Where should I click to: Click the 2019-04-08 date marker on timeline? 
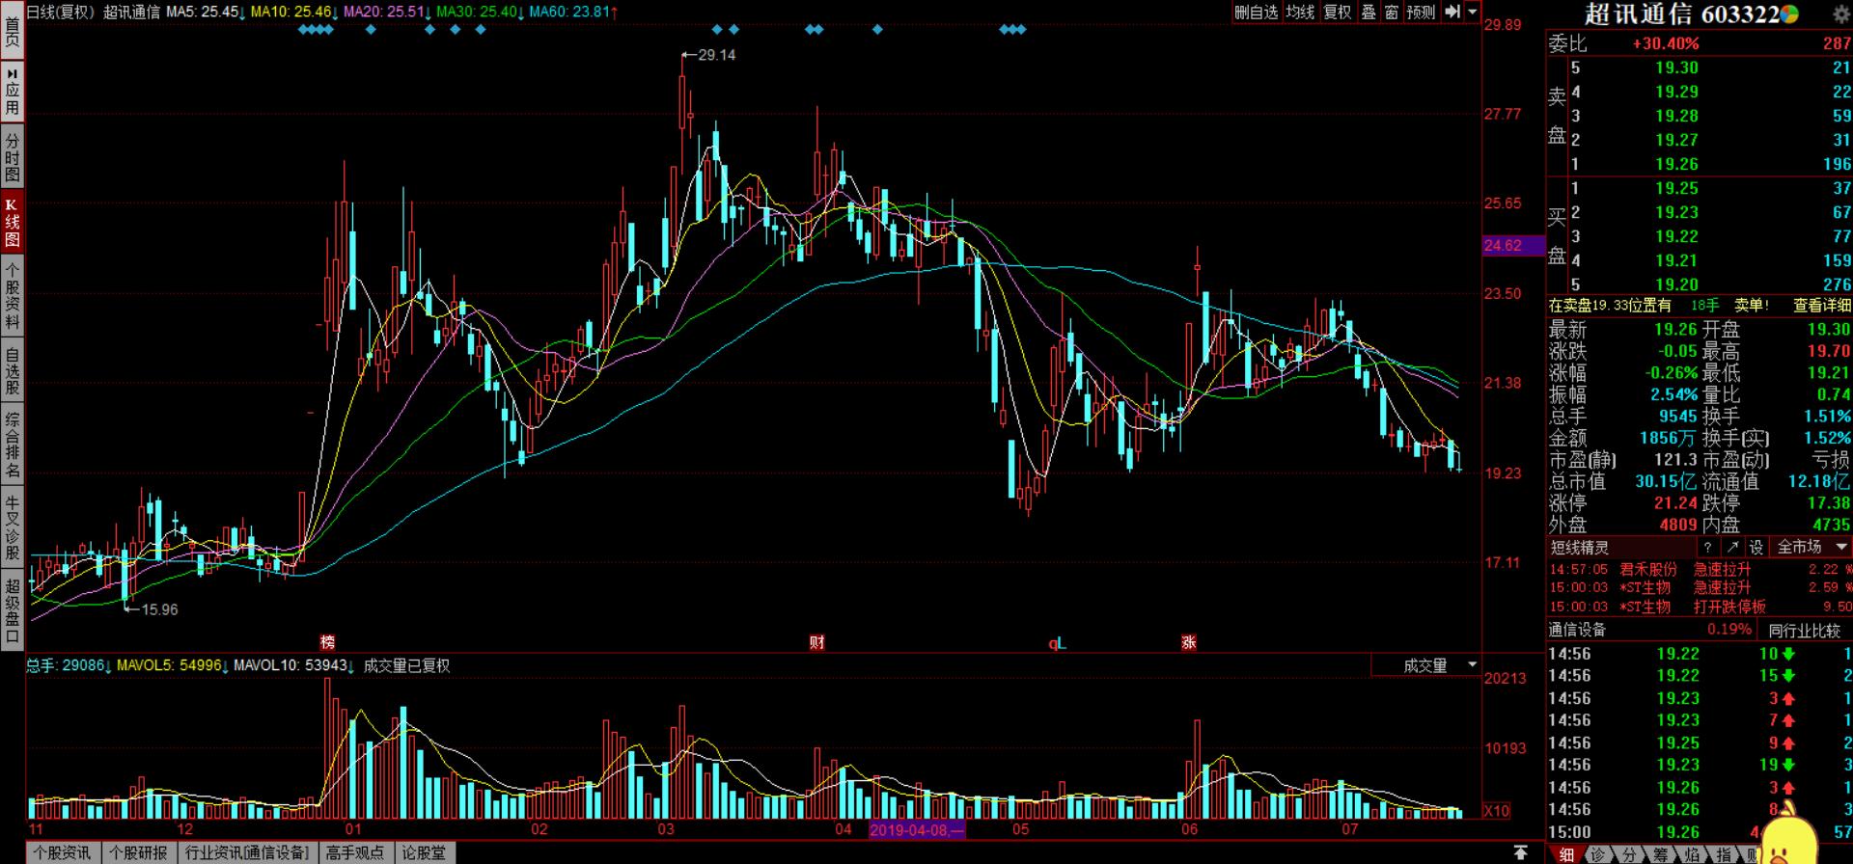coord(917,829)
